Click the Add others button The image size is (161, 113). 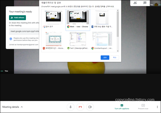click(x=17, y=18)
